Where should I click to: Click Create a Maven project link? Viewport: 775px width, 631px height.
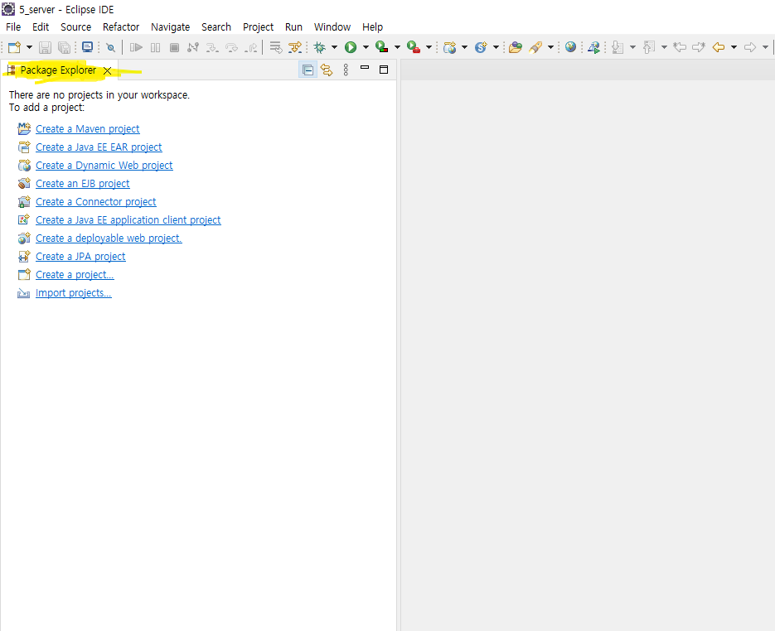[x=88, y=129]
